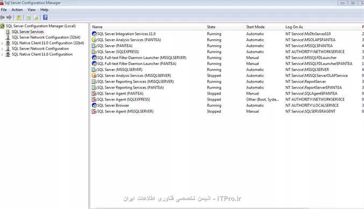
Task: Click the SQL Server (SQLEXPRESS) service icon
Action: click(x=94, y=52)
